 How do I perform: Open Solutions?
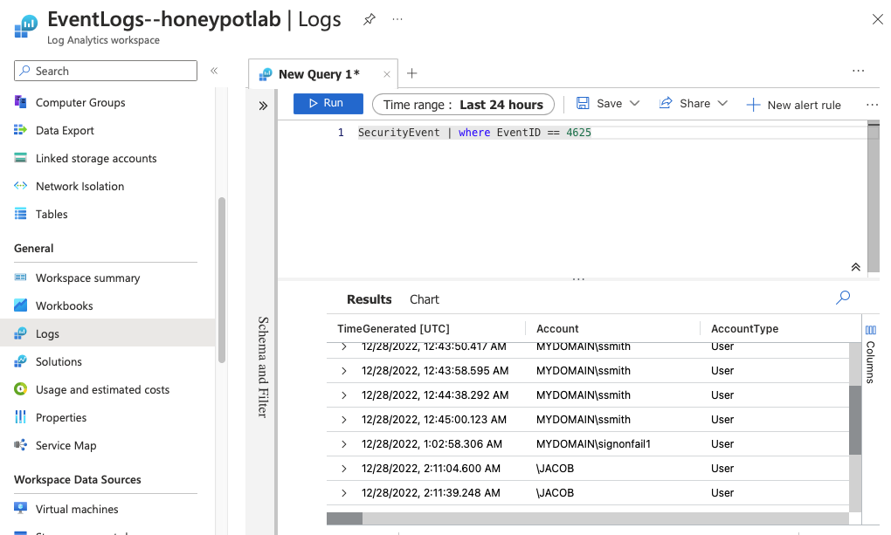coord(58,361)
